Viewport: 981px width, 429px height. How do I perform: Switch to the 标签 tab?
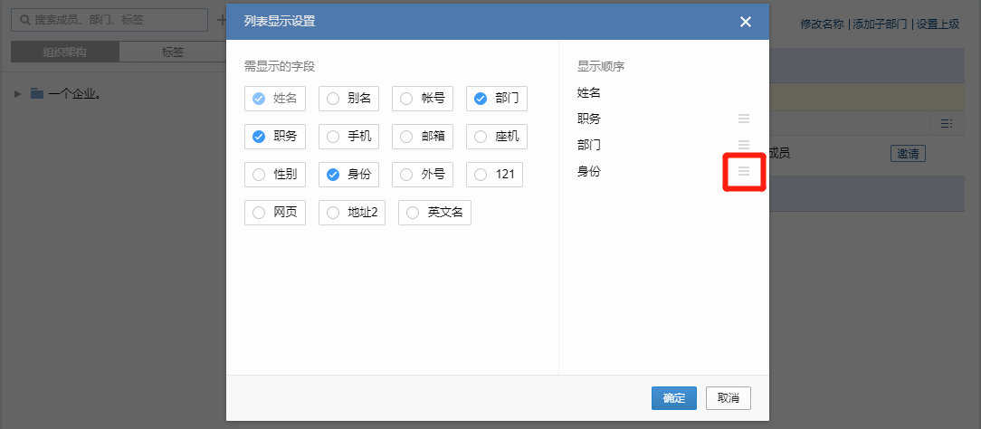pos(172,52)
